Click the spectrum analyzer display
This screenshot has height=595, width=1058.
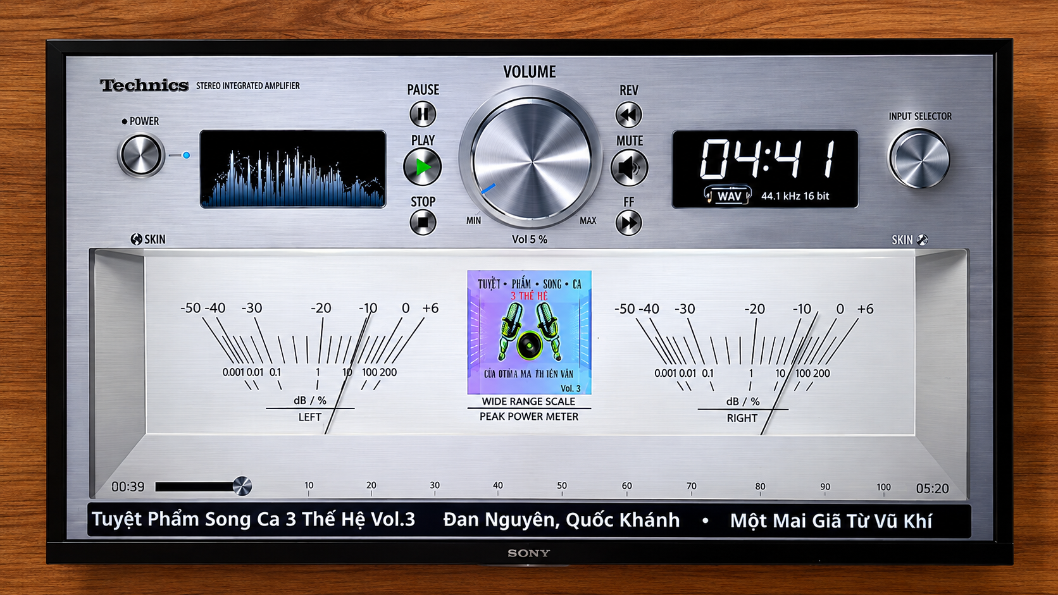[x=293, y=169]
